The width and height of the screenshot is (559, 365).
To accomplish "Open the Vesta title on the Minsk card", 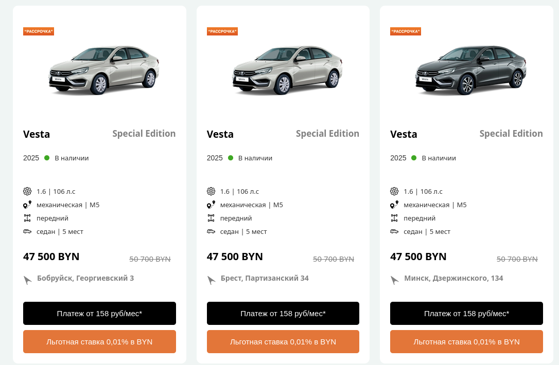I will point(404,134).
